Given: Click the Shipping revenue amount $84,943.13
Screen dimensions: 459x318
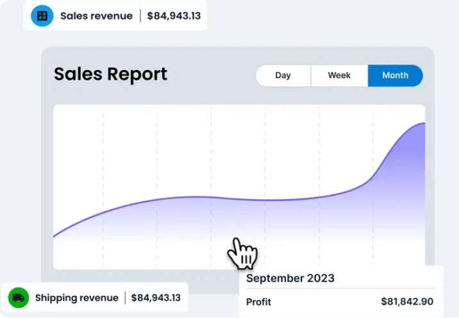Looking at the screenshot, I should tap(156, 297).
